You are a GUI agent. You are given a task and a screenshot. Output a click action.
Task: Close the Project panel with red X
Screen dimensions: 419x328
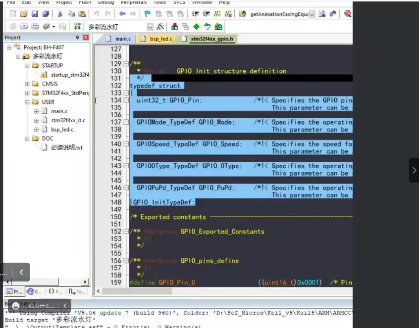[86, 38]
